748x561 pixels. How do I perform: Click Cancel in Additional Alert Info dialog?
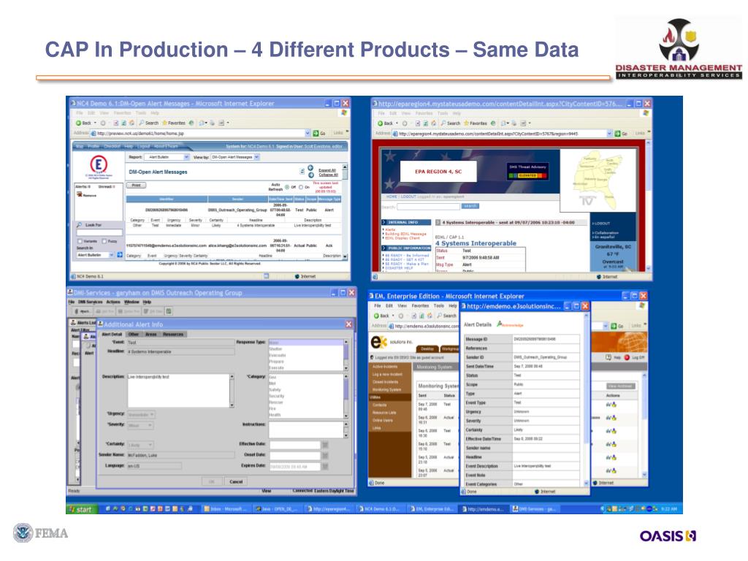(x=236, y=482)
